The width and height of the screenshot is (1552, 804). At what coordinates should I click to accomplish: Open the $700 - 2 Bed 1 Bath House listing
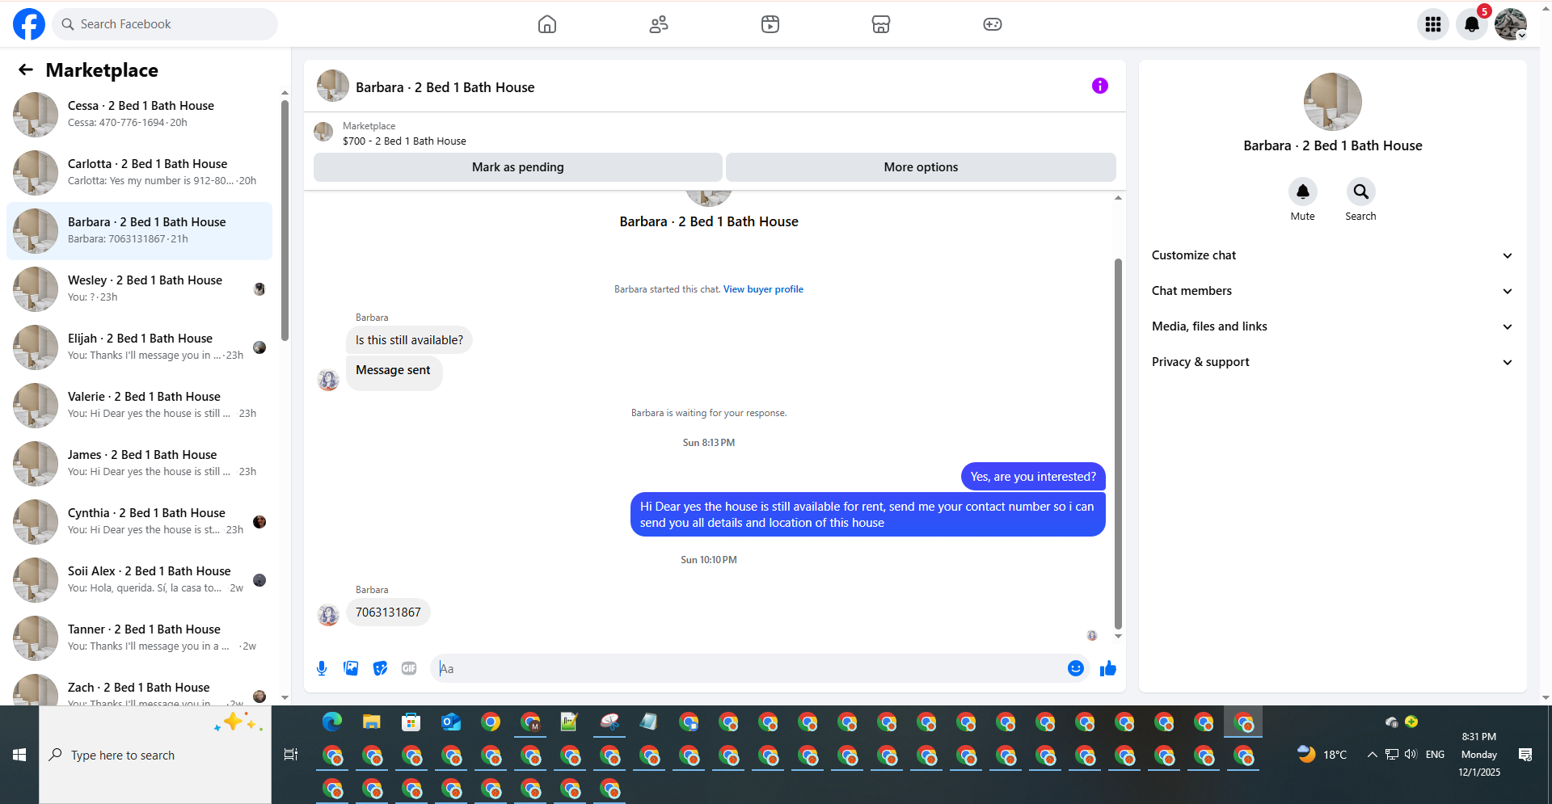pyautogui.click(x=404, y=141)
